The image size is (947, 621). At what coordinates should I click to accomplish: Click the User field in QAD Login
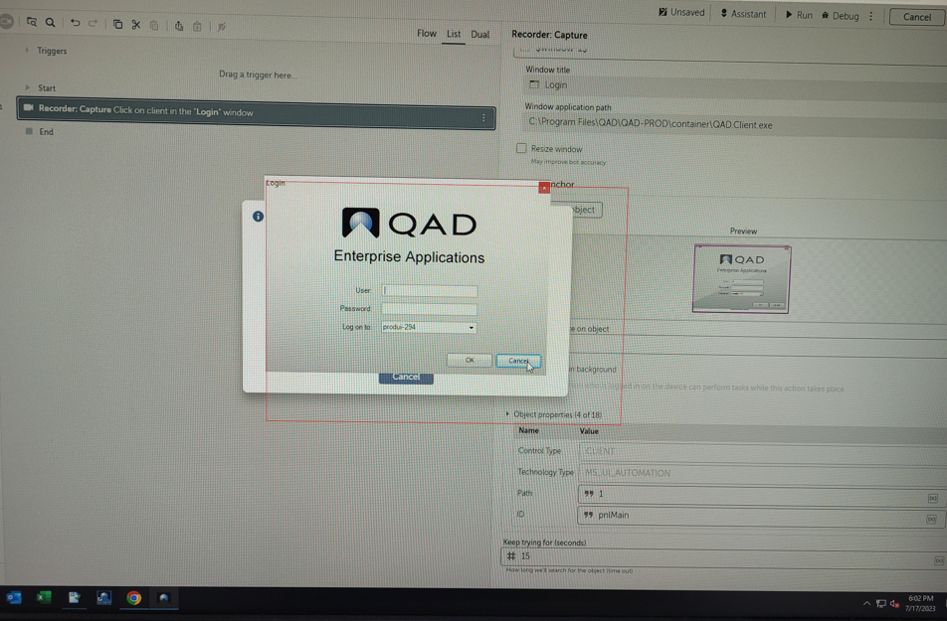pyautogui.click(x=430, y=291)
